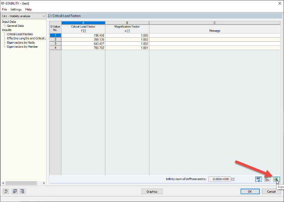Click magnification factor 1.005
284x202 pixels.
127,35
